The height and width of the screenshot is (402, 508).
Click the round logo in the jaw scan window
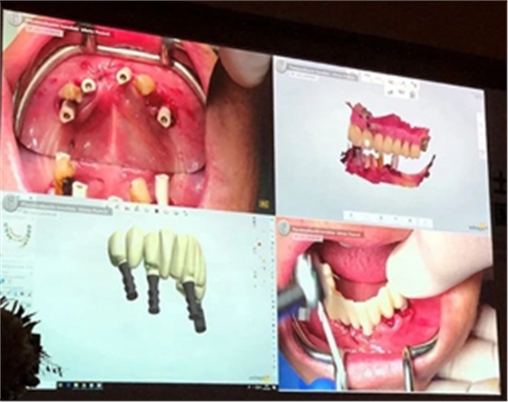(x=280, y=66)
